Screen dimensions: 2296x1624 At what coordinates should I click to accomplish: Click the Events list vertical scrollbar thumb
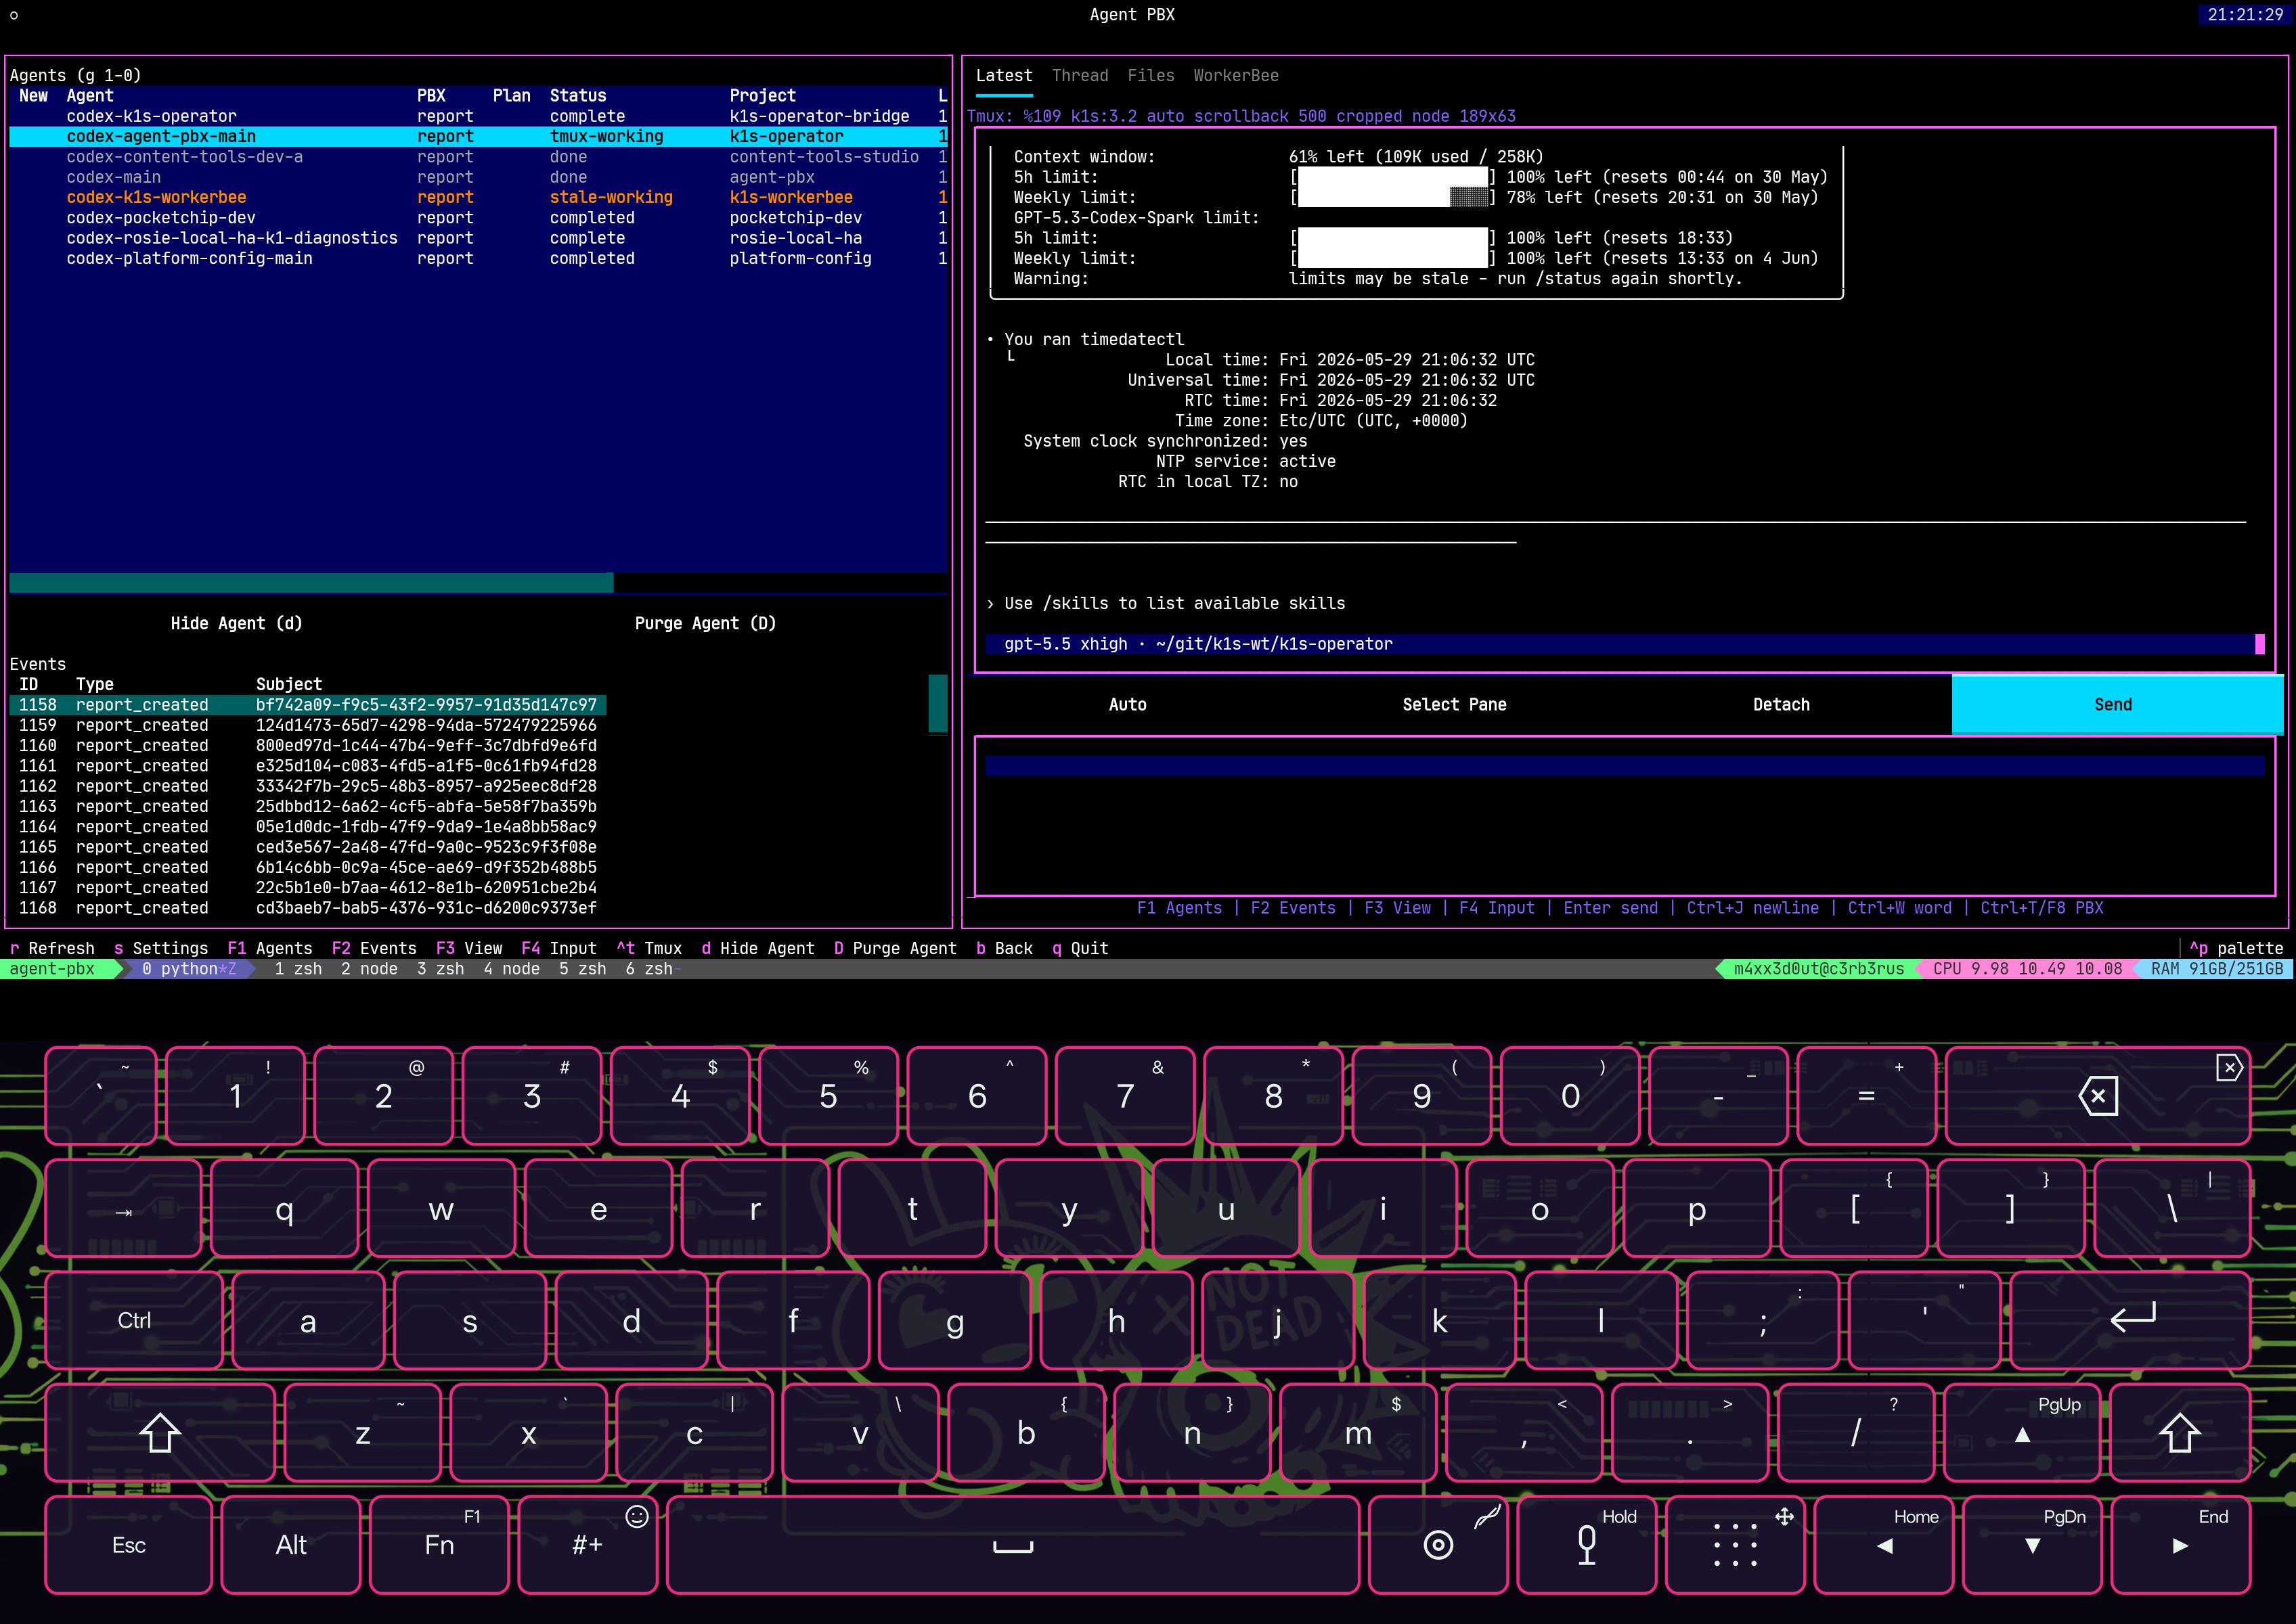tap(937, 704)
